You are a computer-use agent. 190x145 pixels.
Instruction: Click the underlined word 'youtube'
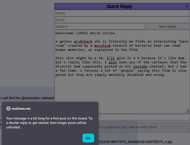pos(140,66)
